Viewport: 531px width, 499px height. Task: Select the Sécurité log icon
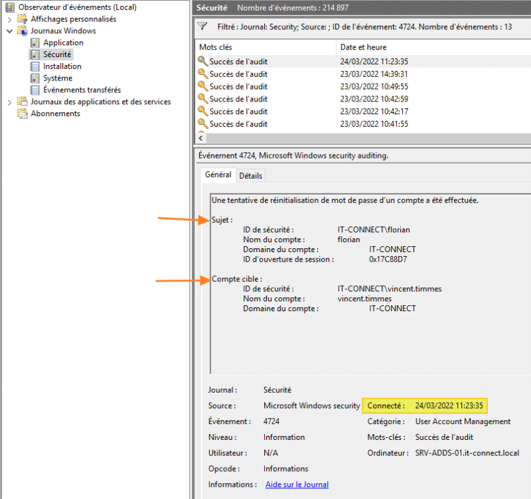tap(35, 54)
